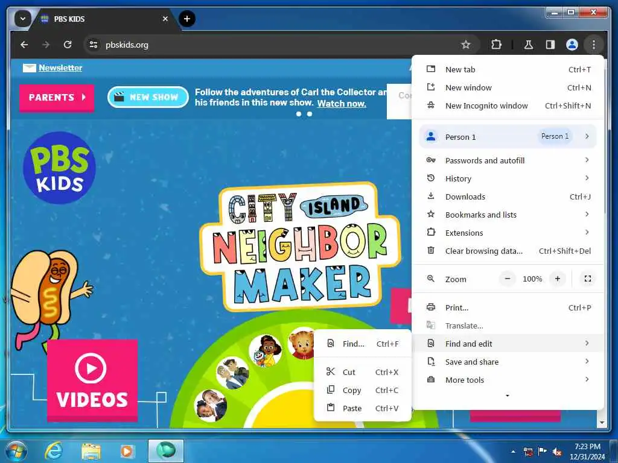
Task: Choose Copy in the edit submenu
Action: click(363, 390)
